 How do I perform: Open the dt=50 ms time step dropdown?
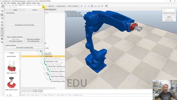(74, 6)
